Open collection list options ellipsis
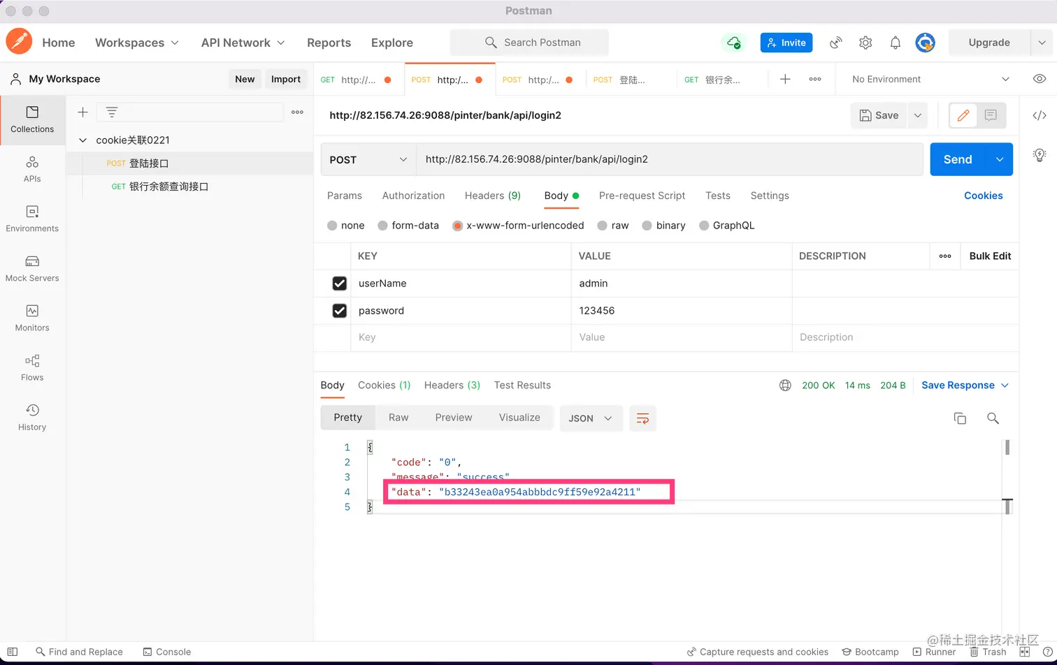Image resolution: width=1057 pixels, height=665 pixels. (298, 112)
